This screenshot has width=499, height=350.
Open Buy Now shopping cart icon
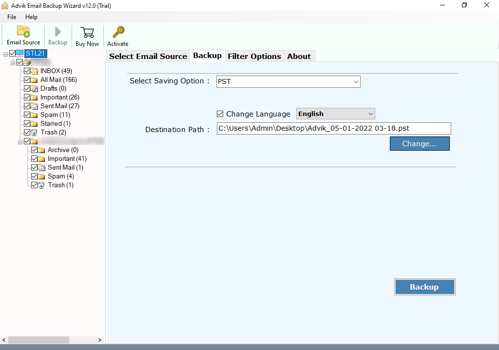pyautogui.click(x=87, y=33)
